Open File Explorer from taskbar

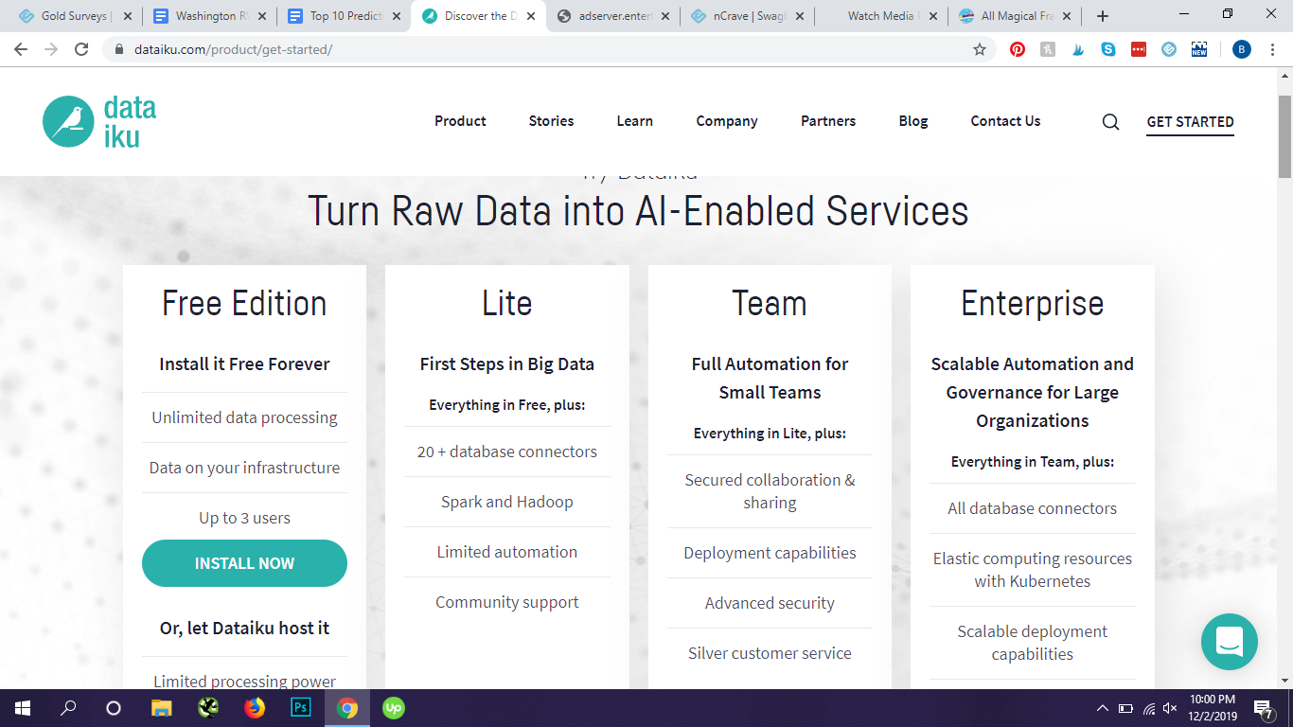click(162, 708)
